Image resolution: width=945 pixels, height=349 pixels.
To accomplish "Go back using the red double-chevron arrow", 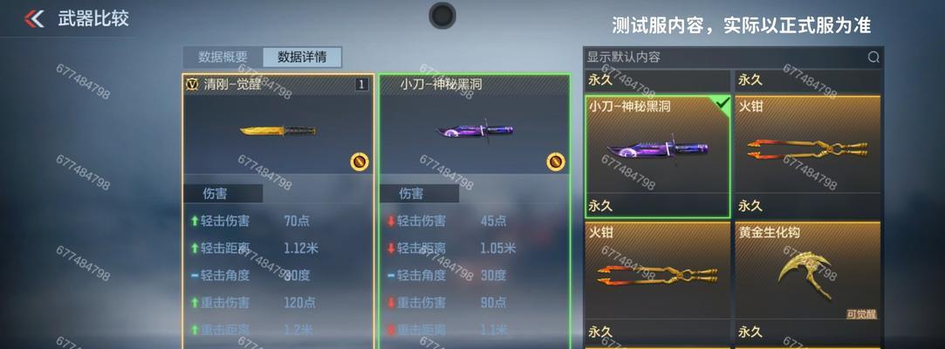I will click(34, 18).
